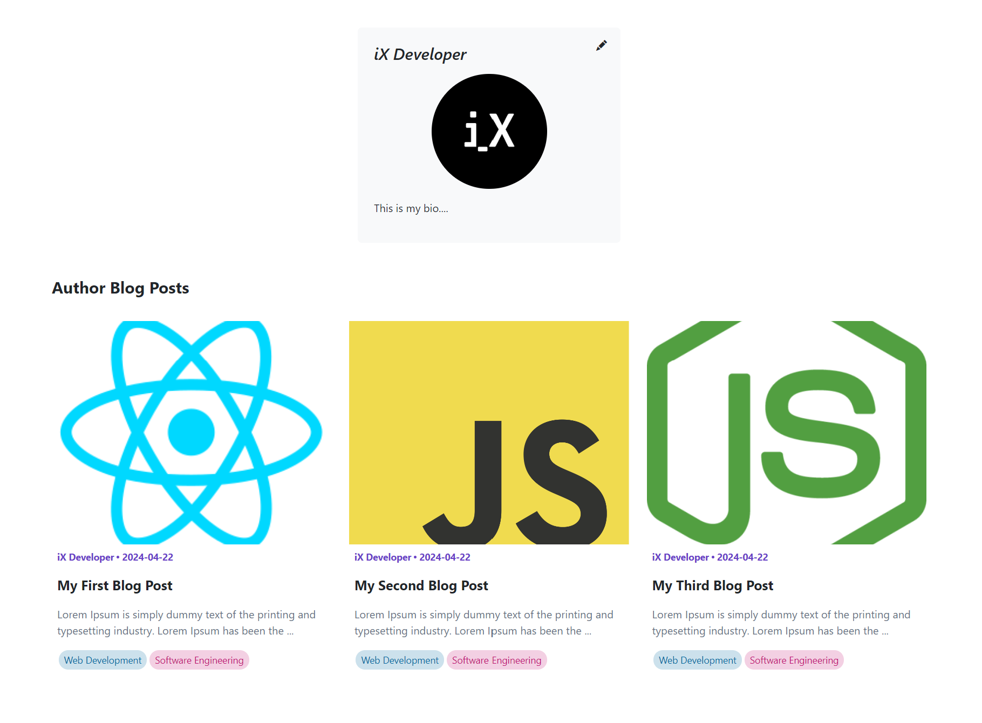Click Lorem Ipsum excerpt of Second post

click(484, 623)
